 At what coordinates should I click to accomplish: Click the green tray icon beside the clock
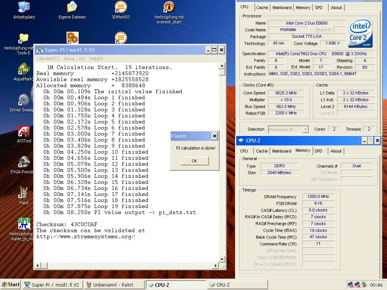[x=364, y=285]
